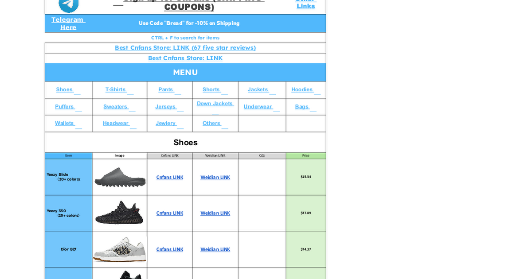Click the Shoes section heading
The height and width of the screenshot is (279, 532).
click(x=185, y=143)
